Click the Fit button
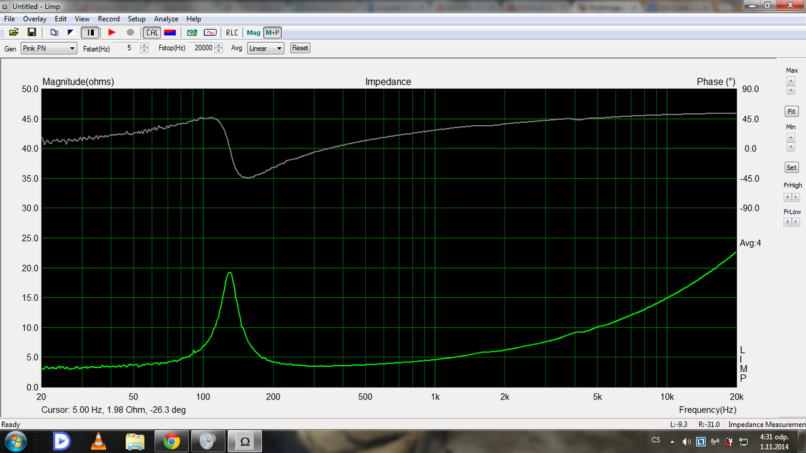This screenshot has height=453, width=806. (792, 111)
